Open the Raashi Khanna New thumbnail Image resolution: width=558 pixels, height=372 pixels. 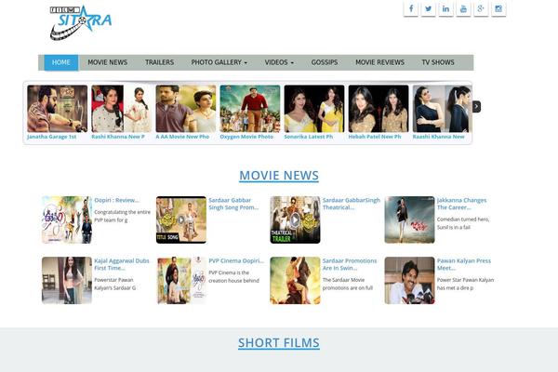pos(443,109)
